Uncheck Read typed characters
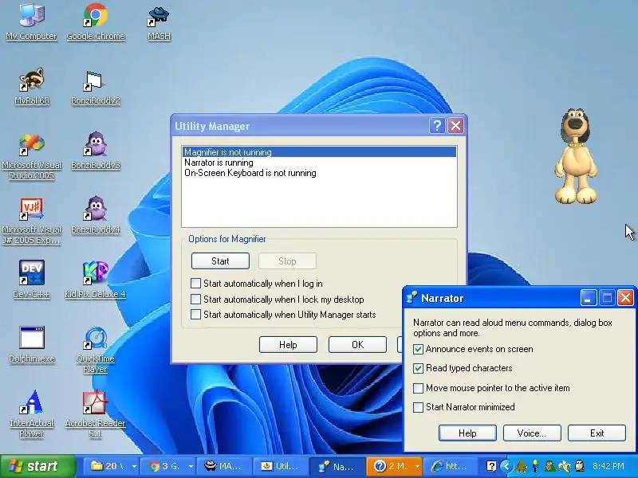Viewport: 638px width, 478px height. tap(418, 368)
